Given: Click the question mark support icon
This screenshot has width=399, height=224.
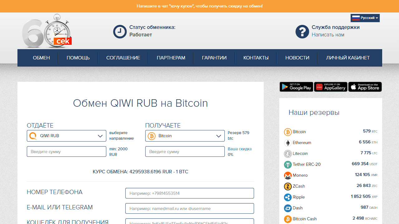Looking at the screenshot, I should [x=302, y=31].
